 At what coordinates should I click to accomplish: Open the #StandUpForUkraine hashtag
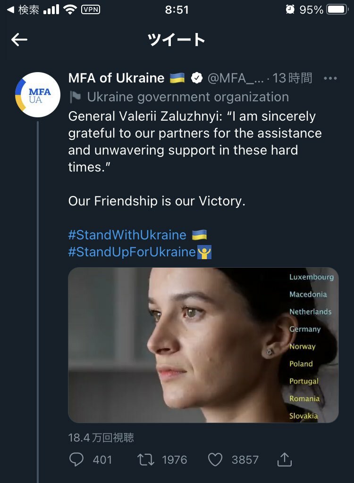[132, 252]
